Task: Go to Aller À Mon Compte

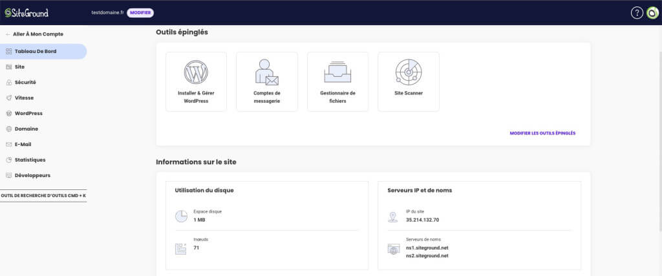Action: pyautogui.click(x=38, y=34)
